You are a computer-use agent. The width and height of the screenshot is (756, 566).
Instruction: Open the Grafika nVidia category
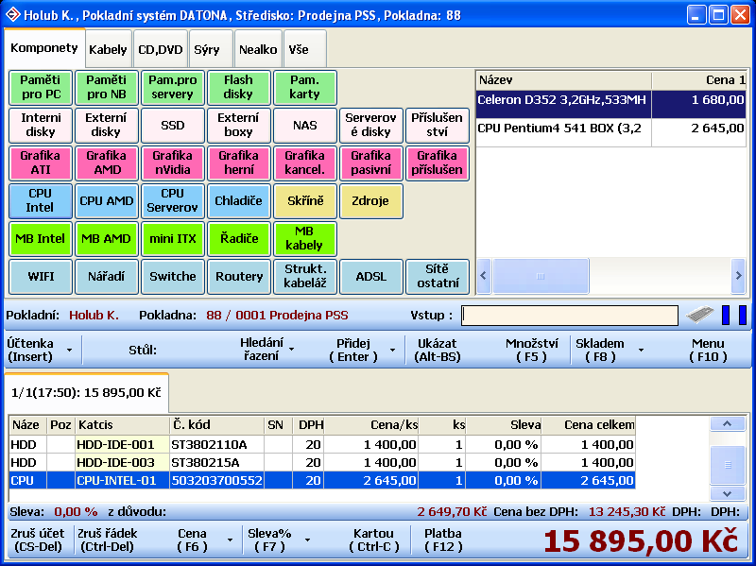point(173,163)
